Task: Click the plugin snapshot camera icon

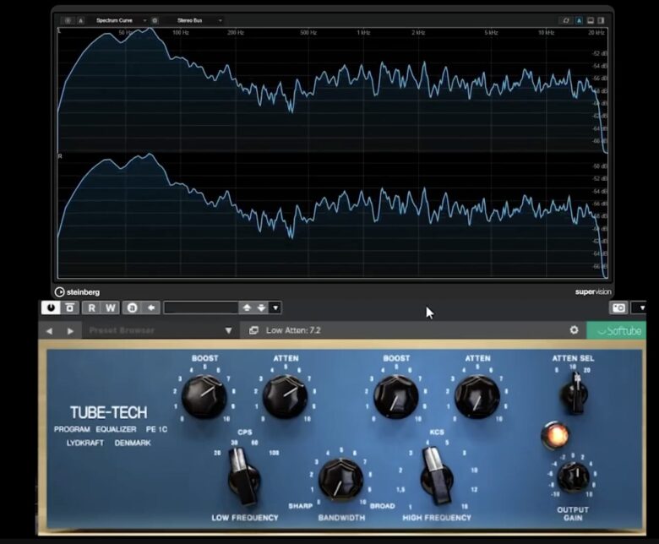Action: pos(618,308)
